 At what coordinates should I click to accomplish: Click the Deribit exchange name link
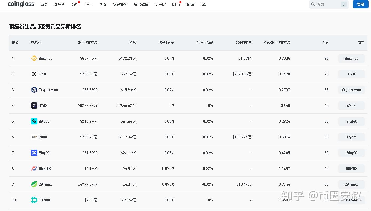point(44,200)
